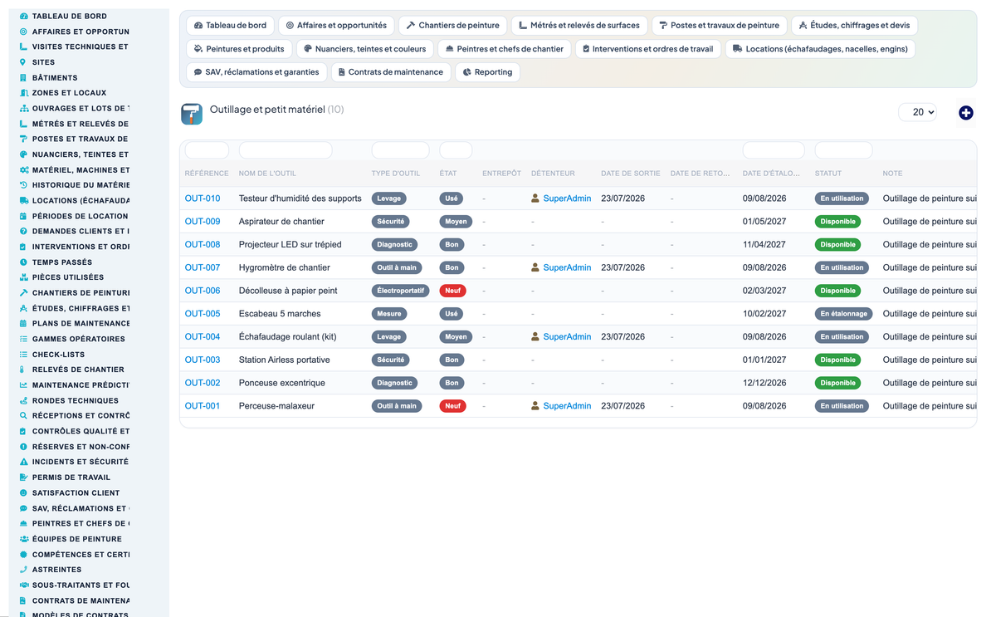996x617 pixels.
Task: Select Sous-traitants in the sidebar
Action: click(81, 585)
